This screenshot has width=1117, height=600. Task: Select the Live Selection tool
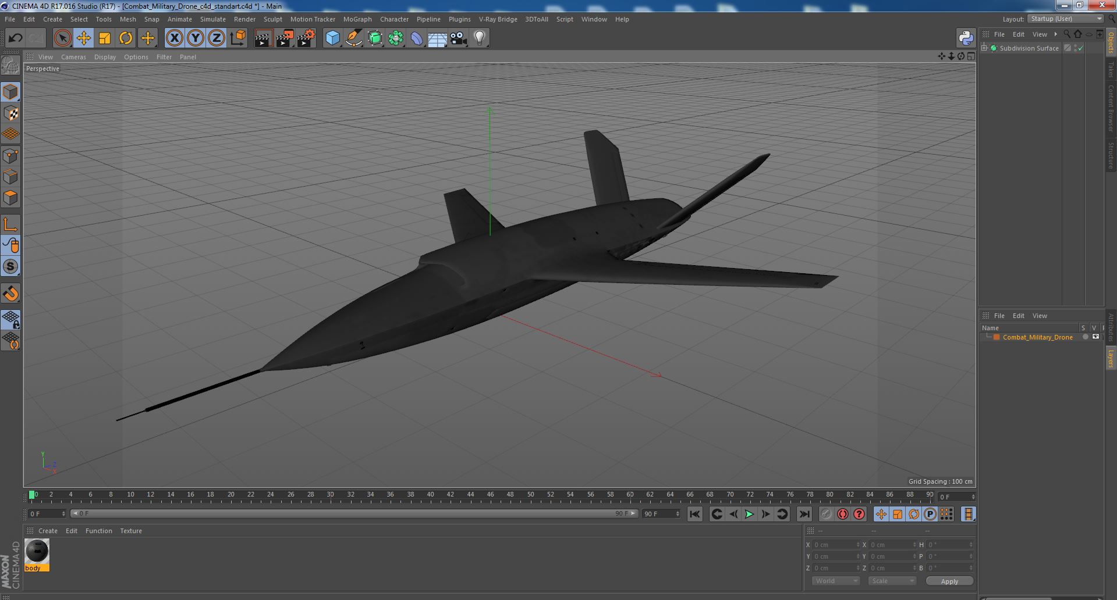[x=62, y=38]
